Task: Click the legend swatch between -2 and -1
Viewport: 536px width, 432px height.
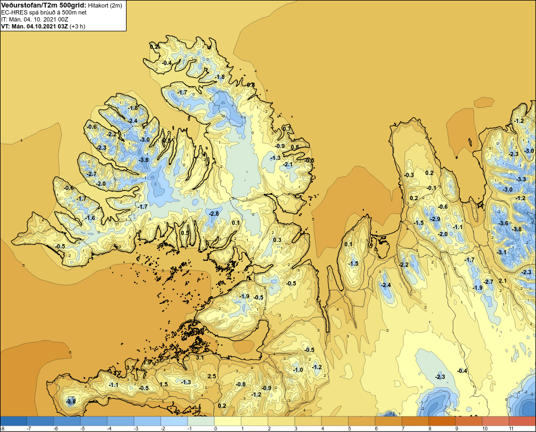Action: click(174, 421)
